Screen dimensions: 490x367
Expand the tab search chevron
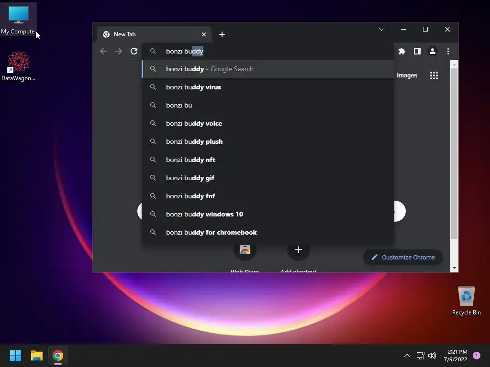(x=381, y=29)
